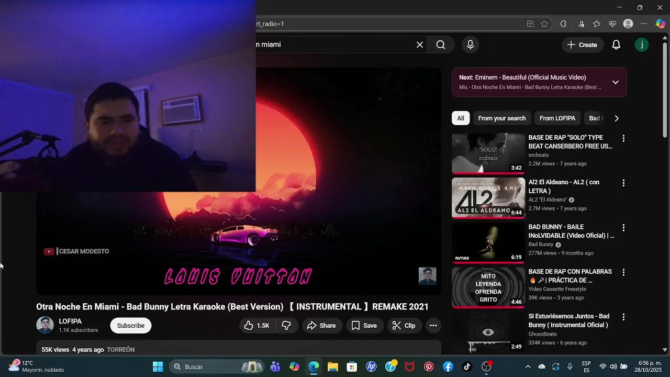Open File Explorer from the taskbar
The height and width of the screenshot is (377, 670).
333,367
